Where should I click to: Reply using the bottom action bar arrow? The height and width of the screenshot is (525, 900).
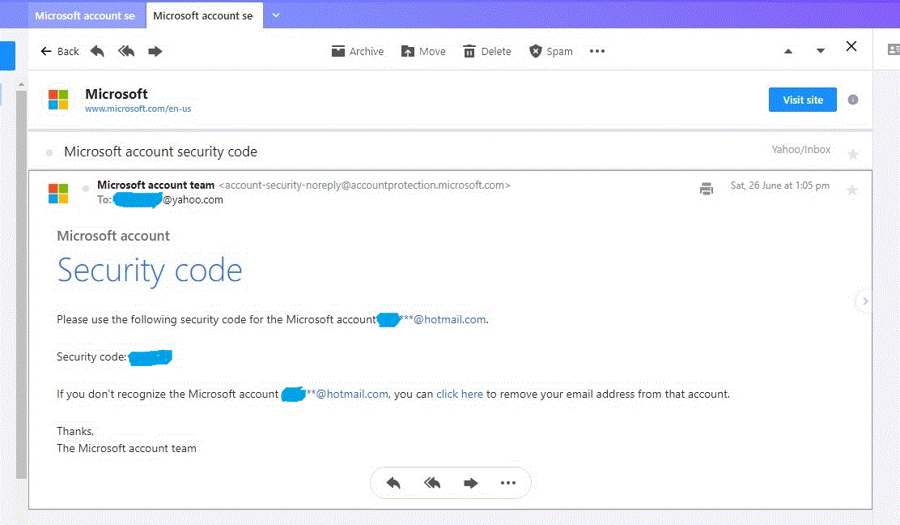click(393, 483)
